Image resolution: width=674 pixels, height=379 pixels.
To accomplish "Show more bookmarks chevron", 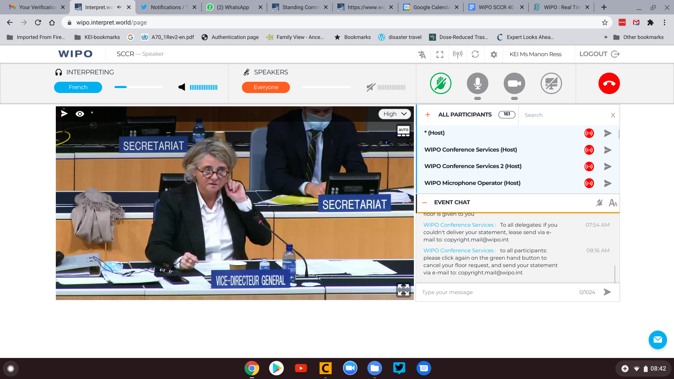I will (606, 37).
